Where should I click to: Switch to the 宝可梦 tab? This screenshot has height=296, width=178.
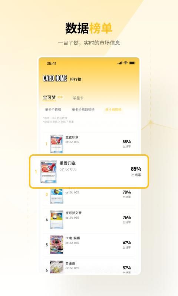(x=49, y=97)
